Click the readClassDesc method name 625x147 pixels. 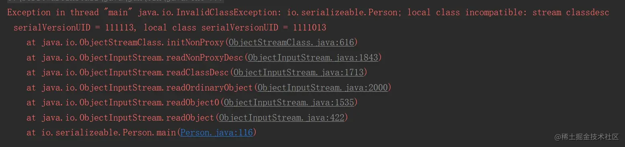[197, 72]
